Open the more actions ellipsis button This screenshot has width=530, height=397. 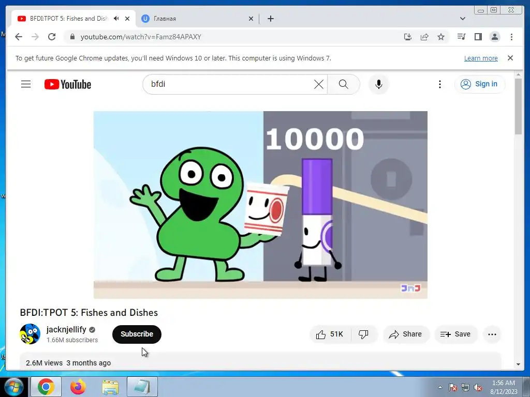(x=492, y=334)
